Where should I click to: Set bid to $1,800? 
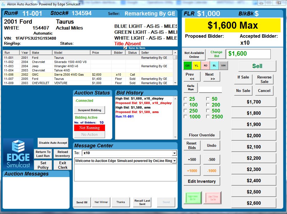click(x=254, y=113)
